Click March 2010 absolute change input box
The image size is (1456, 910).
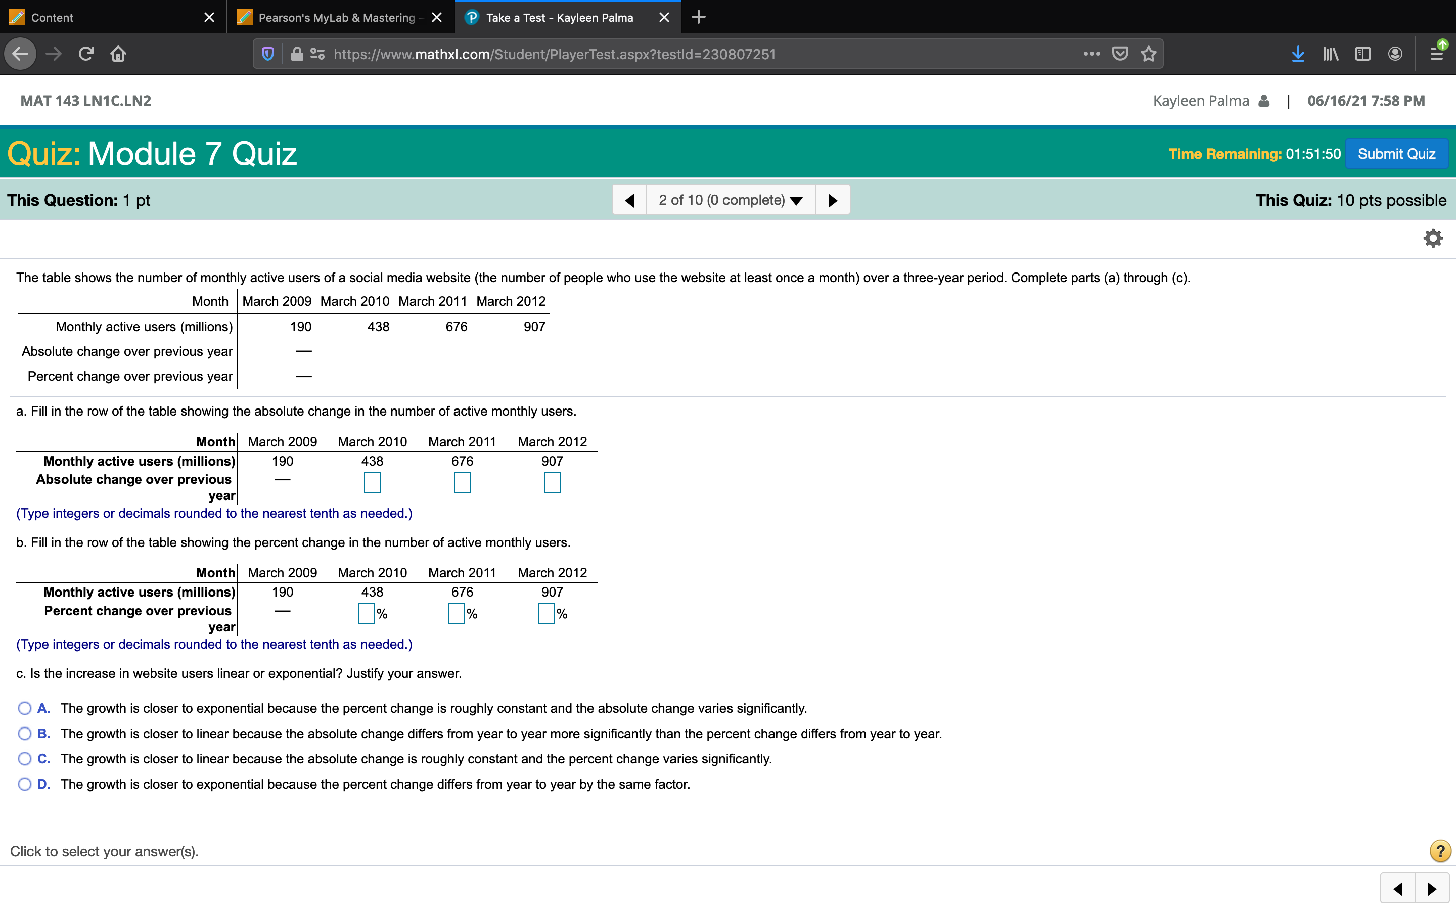[373, 482]
